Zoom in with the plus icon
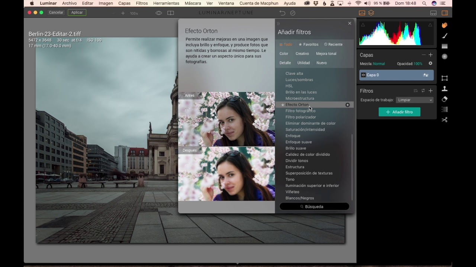Image resolution: width=476 pixels, height=267 pixels. [x=123, y=13]
